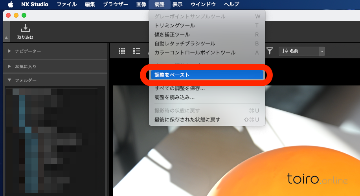360x196 pixels.
Task: Click the 取り込む import icon
Action: coord(25,28)
